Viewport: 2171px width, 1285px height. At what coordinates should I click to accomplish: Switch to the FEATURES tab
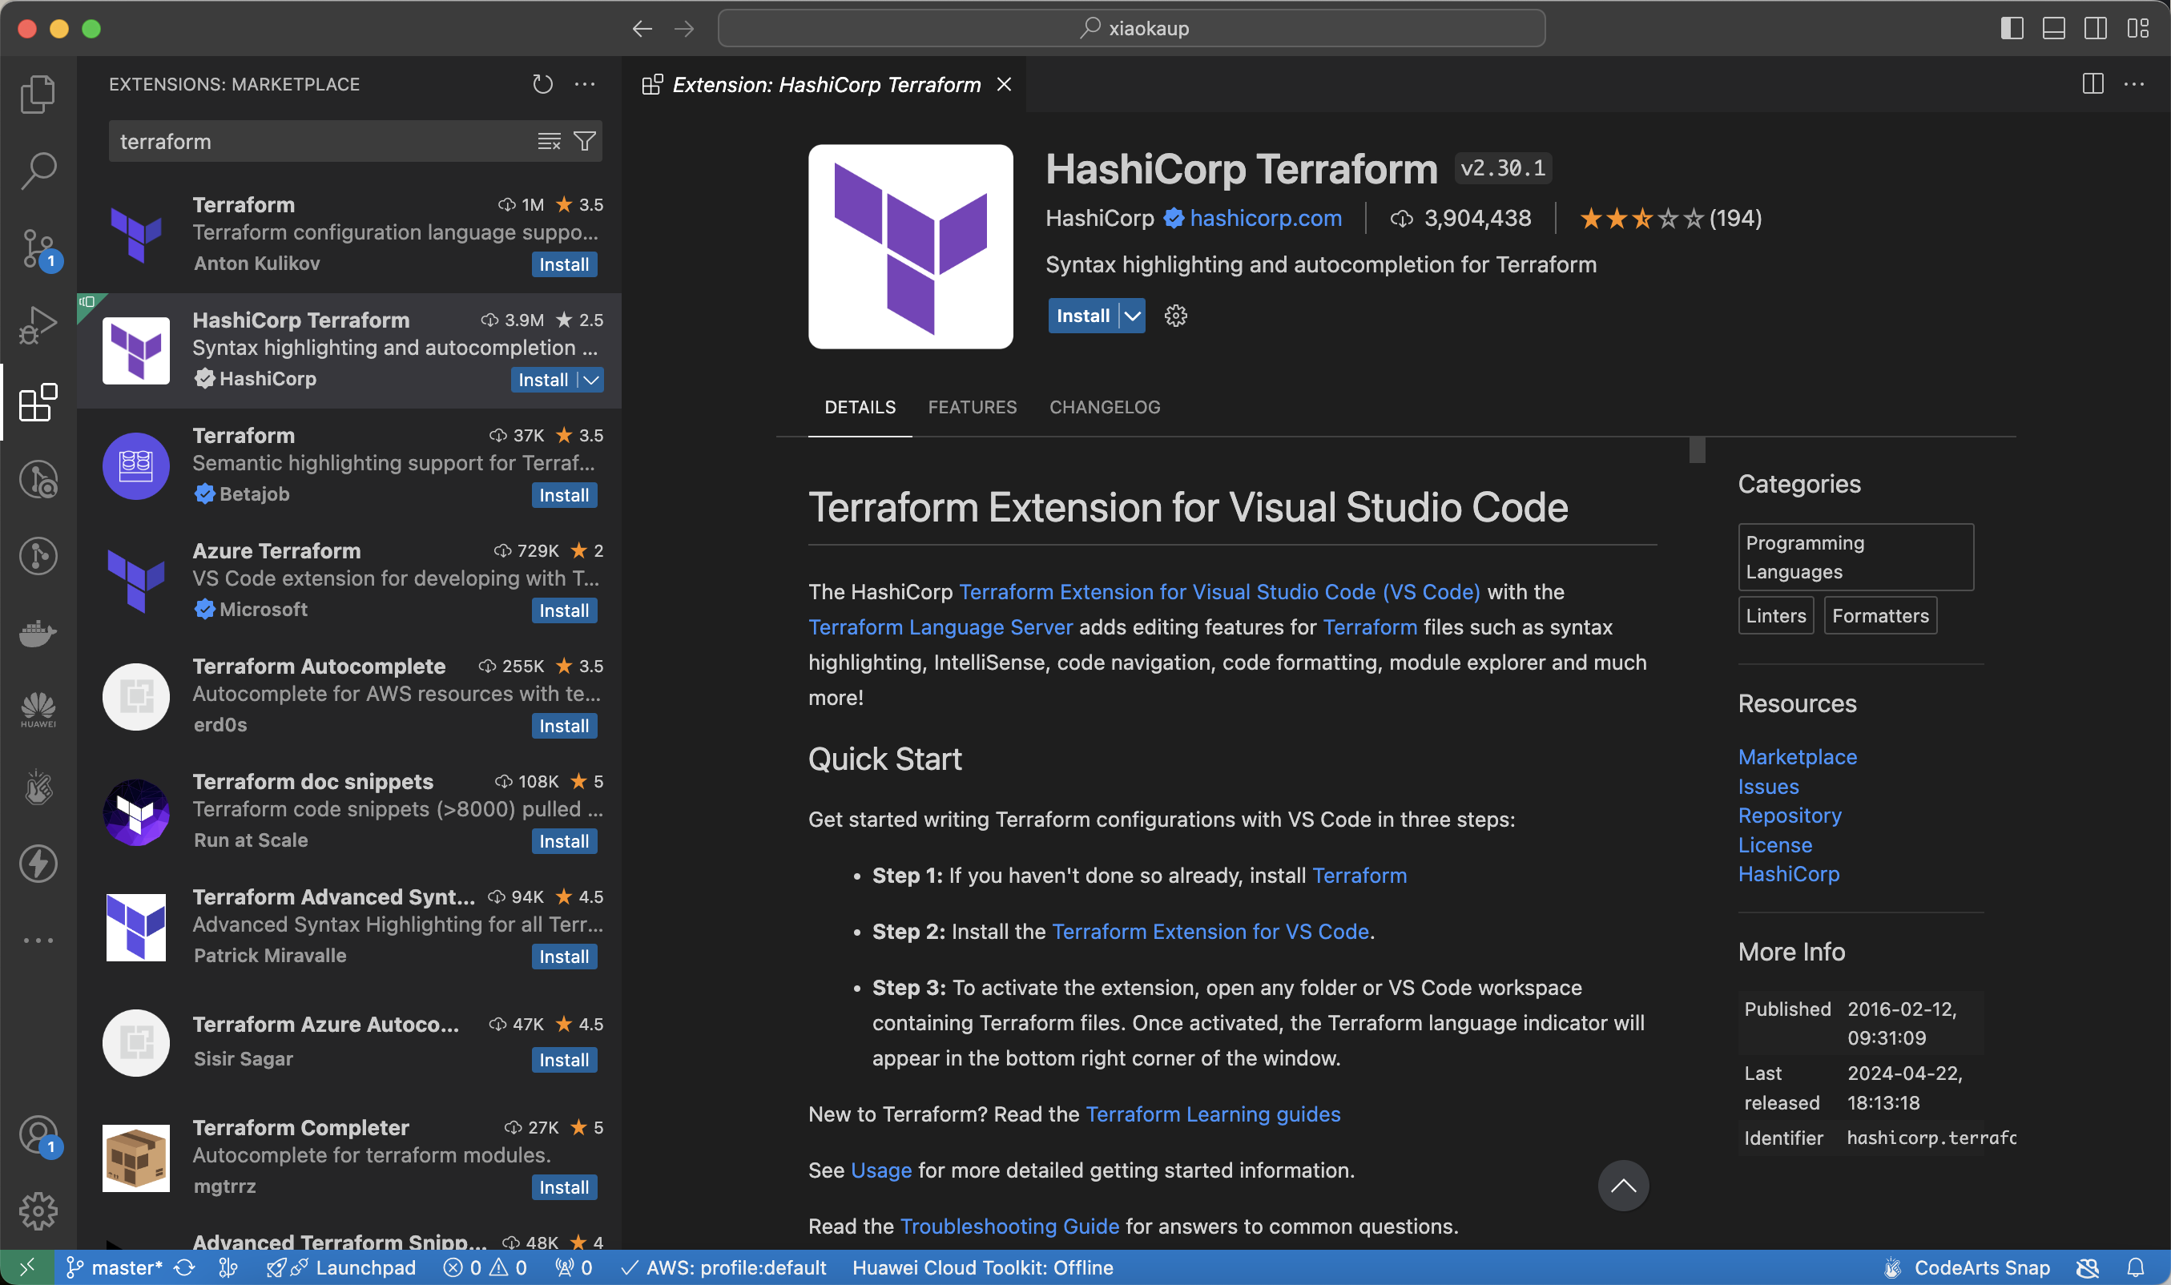pyautogui.click(x=972, y=407)
